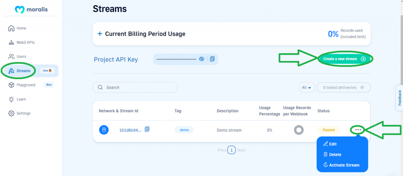The image size is (403, 176).
Task: Click the 0% records used value
Action: (333, 34)
